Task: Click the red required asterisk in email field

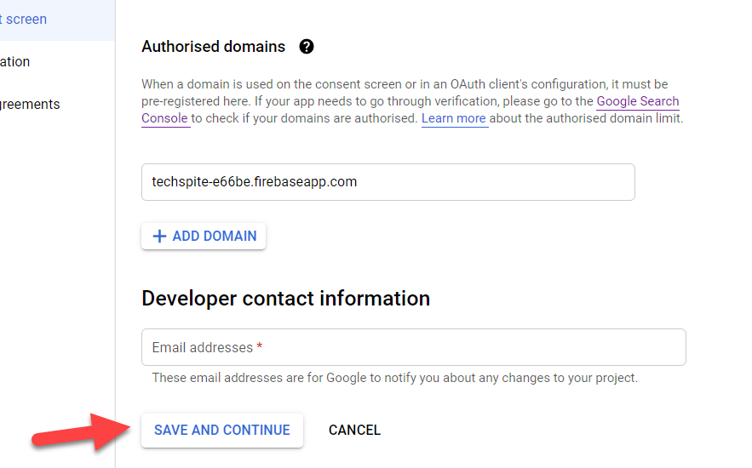Action: click(x=259, y=347)
